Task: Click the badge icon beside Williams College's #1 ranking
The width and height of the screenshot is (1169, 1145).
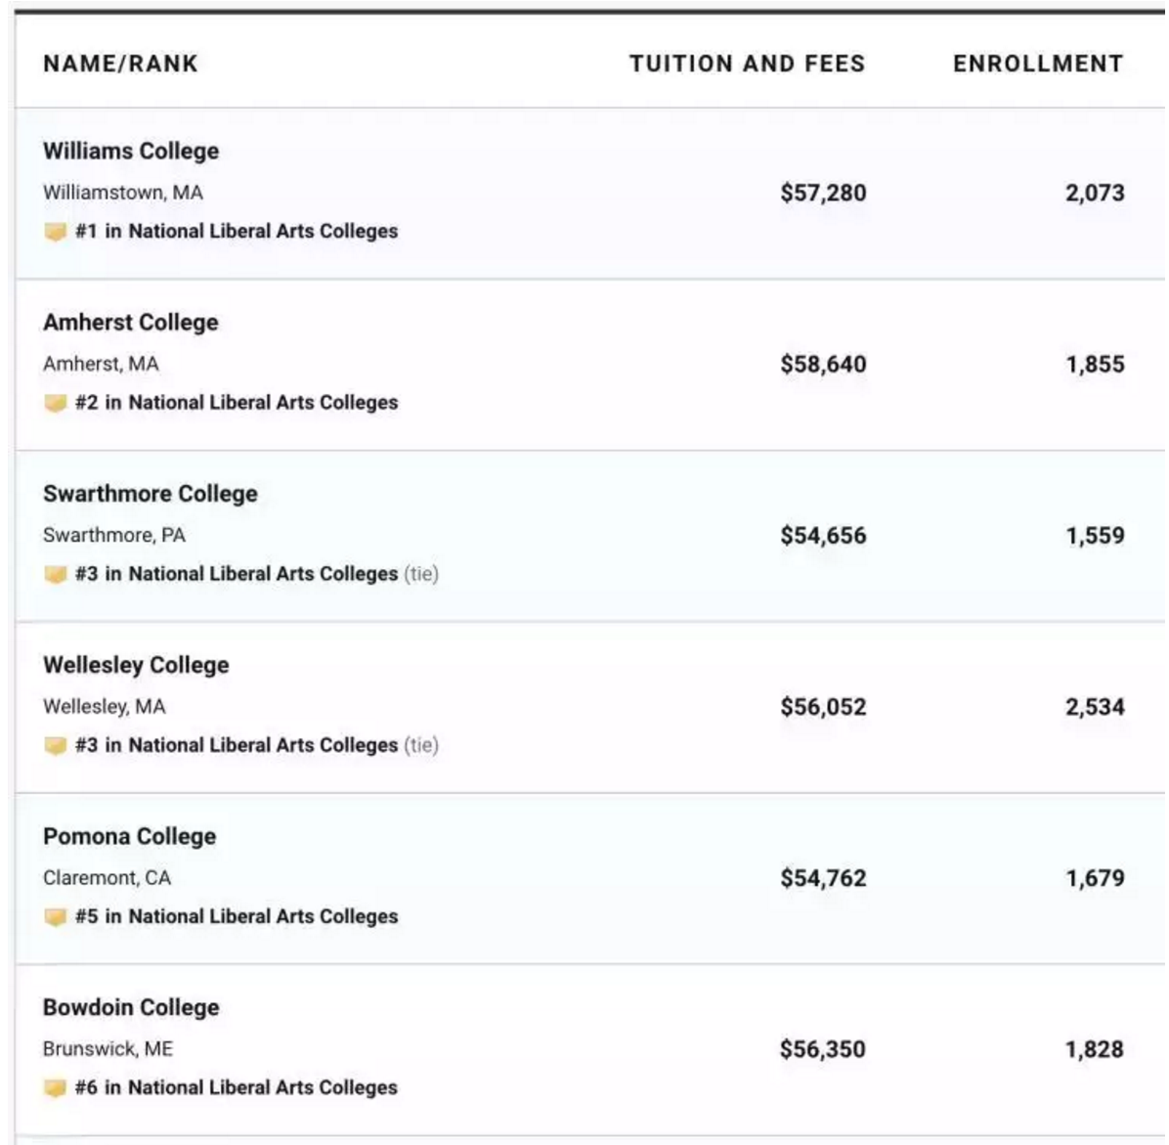Action: [x=55, y=232]
